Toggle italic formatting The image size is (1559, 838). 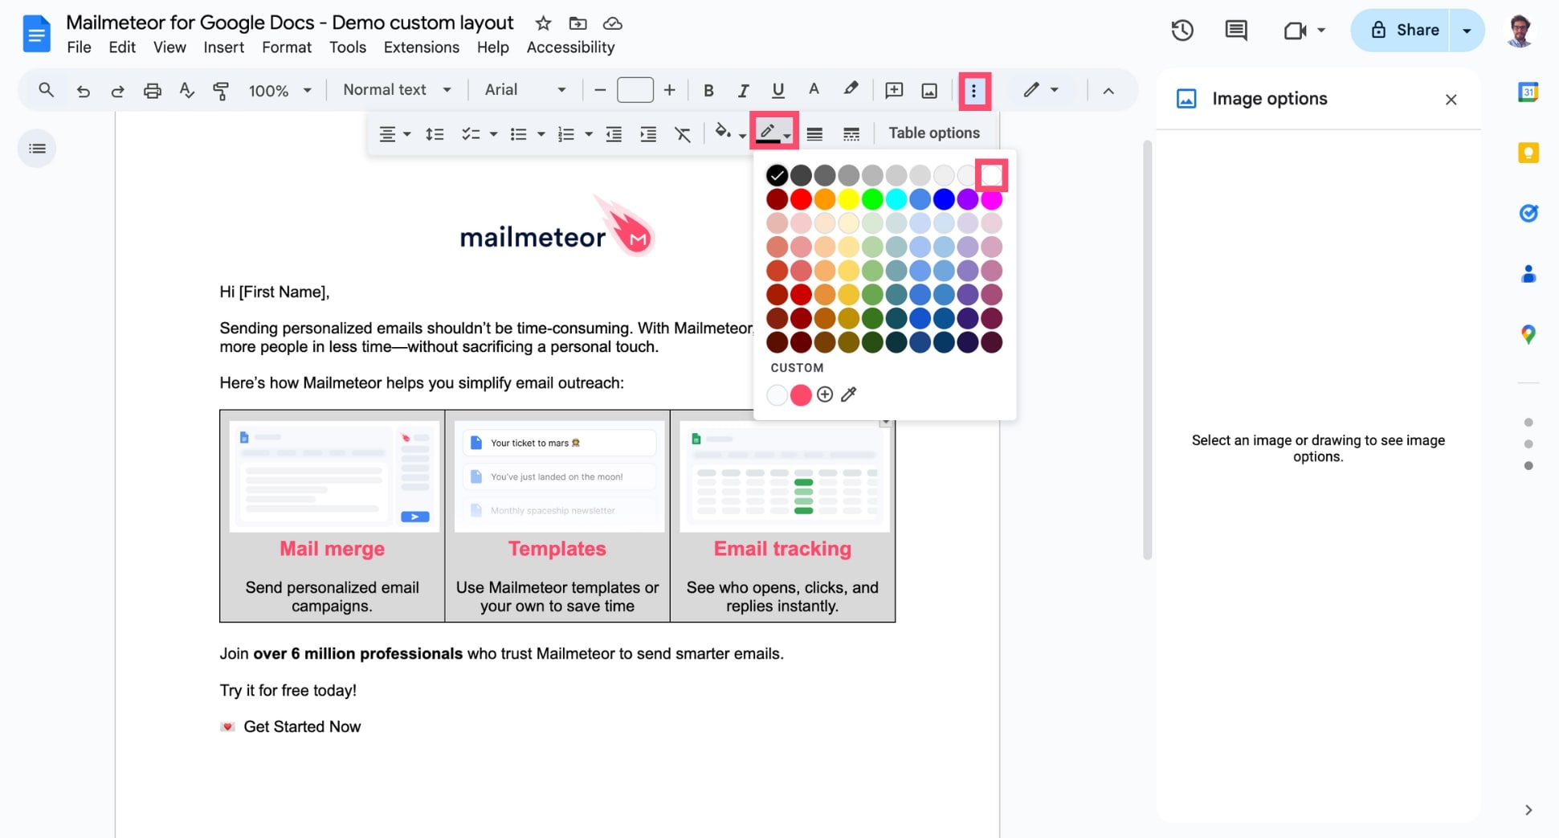pos(743,90)
